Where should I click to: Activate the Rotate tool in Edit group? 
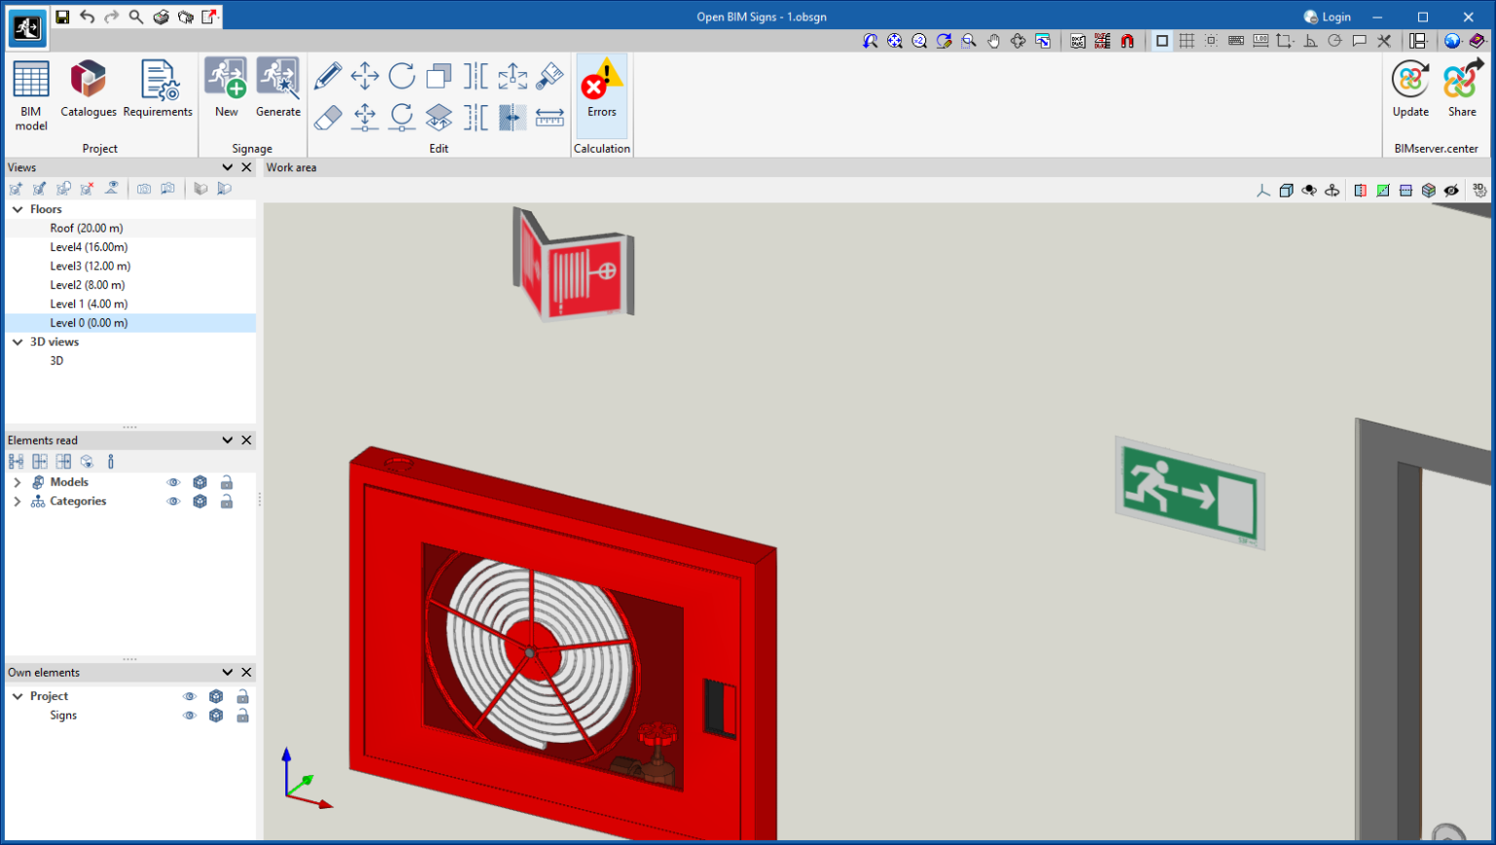coord(402,76)
